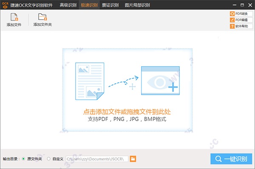This screenshot has width=255, height=169.
Task: Click the orange 点击添加文件或拖拽文件到此处 text
Action: point(127,112)
